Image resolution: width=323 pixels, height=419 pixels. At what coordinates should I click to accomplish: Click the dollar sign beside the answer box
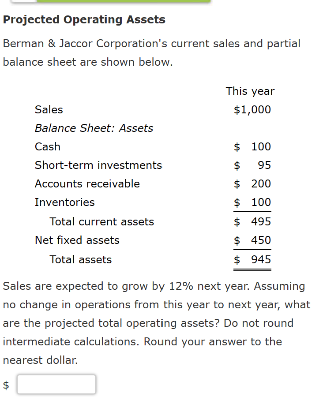(x=6, y=384)
